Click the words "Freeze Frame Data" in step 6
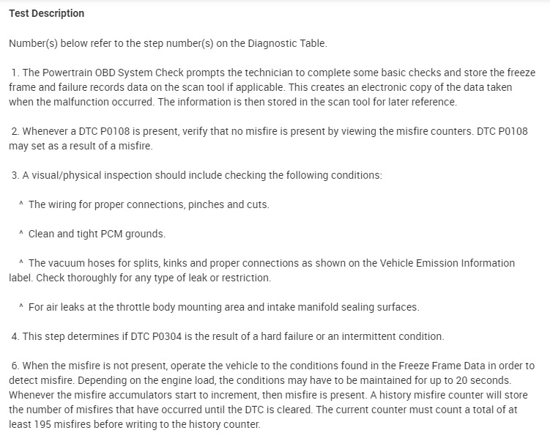The height and width of the screenshot is (444, 550). pos(441,366)
